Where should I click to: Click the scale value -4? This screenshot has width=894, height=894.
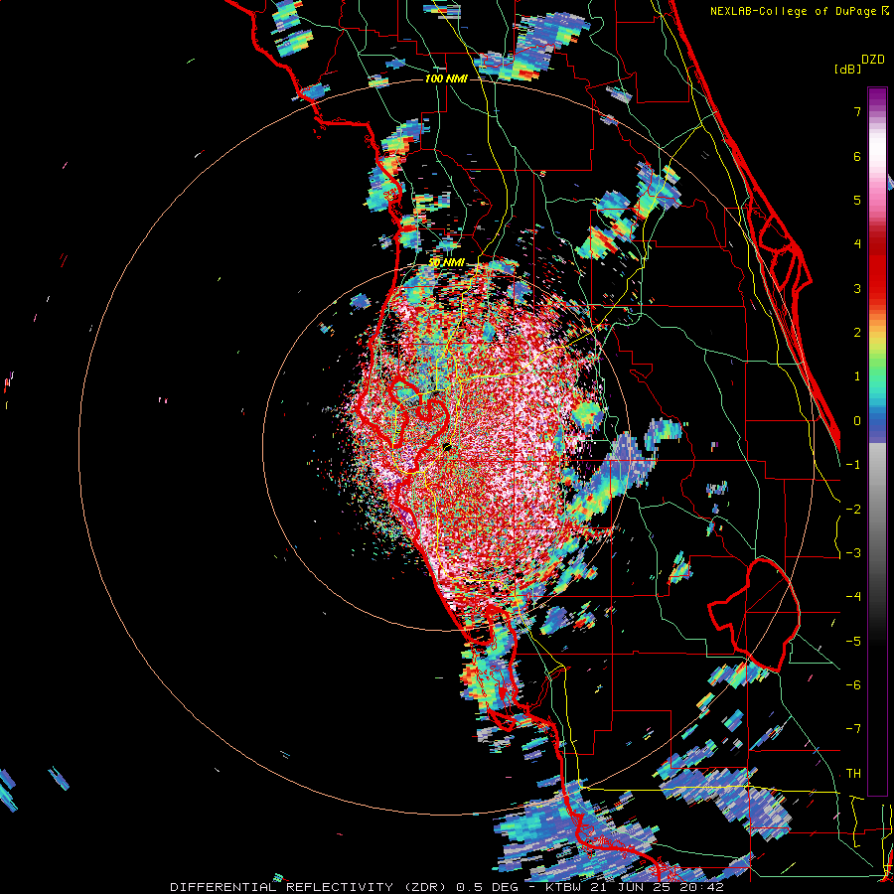[x=853, y=597]
